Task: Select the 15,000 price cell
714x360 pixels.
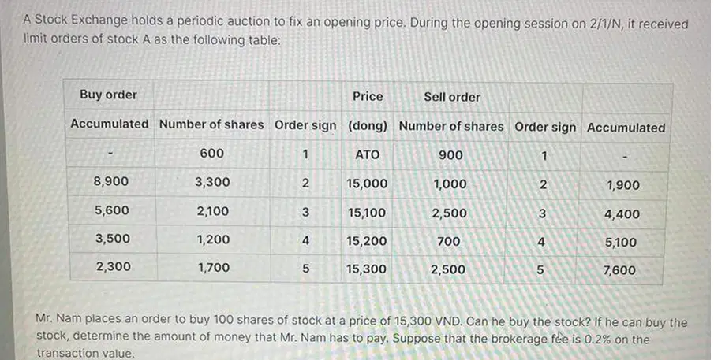Action: pos(367,184)
